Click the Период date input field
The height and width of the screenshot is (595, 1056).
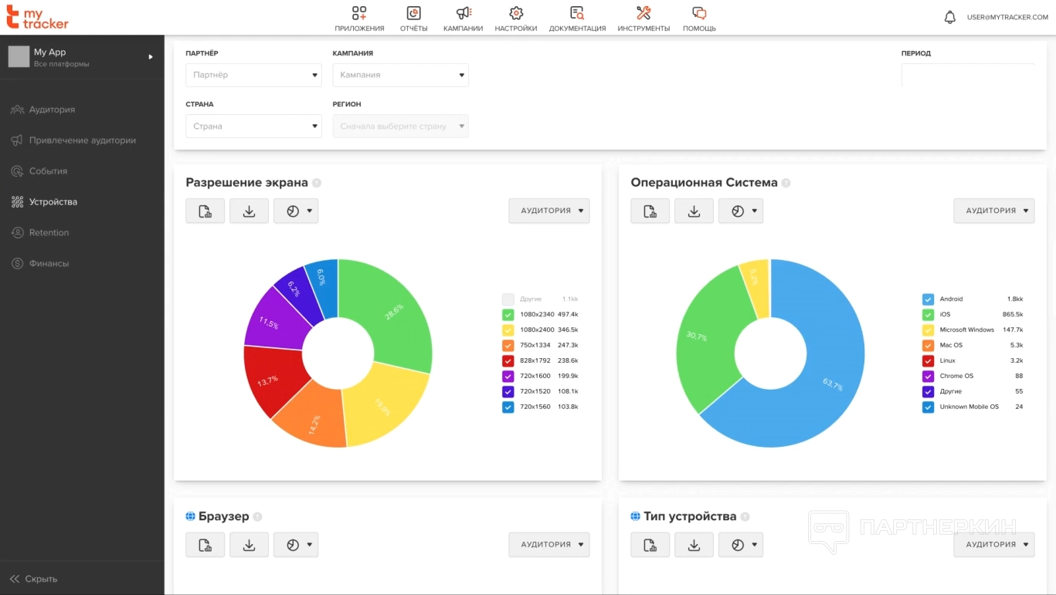click(x=967, y=76)
